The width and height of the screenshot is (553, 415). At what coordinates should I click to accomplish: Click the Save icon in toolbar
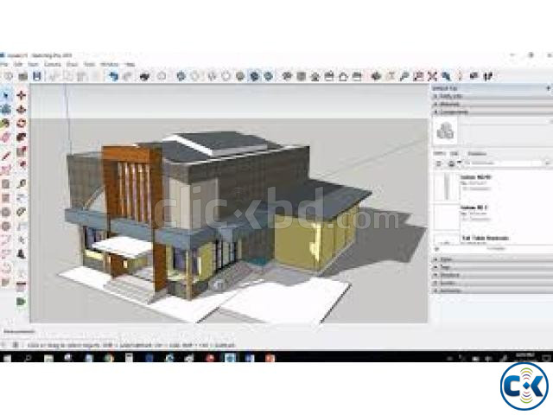37,76
